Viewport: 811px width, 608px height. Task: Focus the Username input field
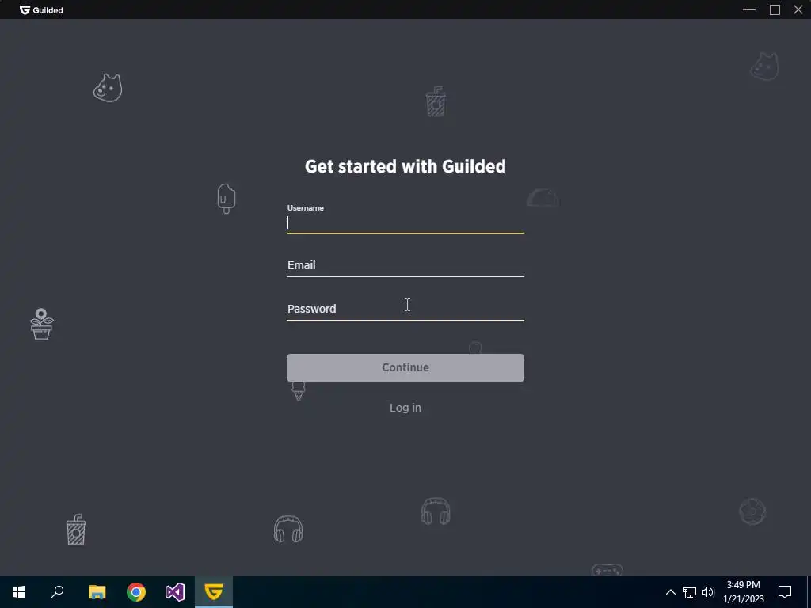pyautogui.click(x=405, y=222)
